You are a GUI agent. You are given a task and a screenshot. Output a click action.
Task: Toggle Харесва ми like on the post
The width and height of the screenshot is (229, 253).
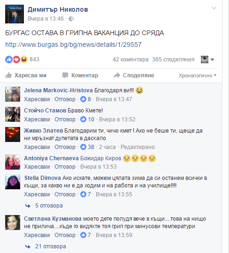point(26,75)
